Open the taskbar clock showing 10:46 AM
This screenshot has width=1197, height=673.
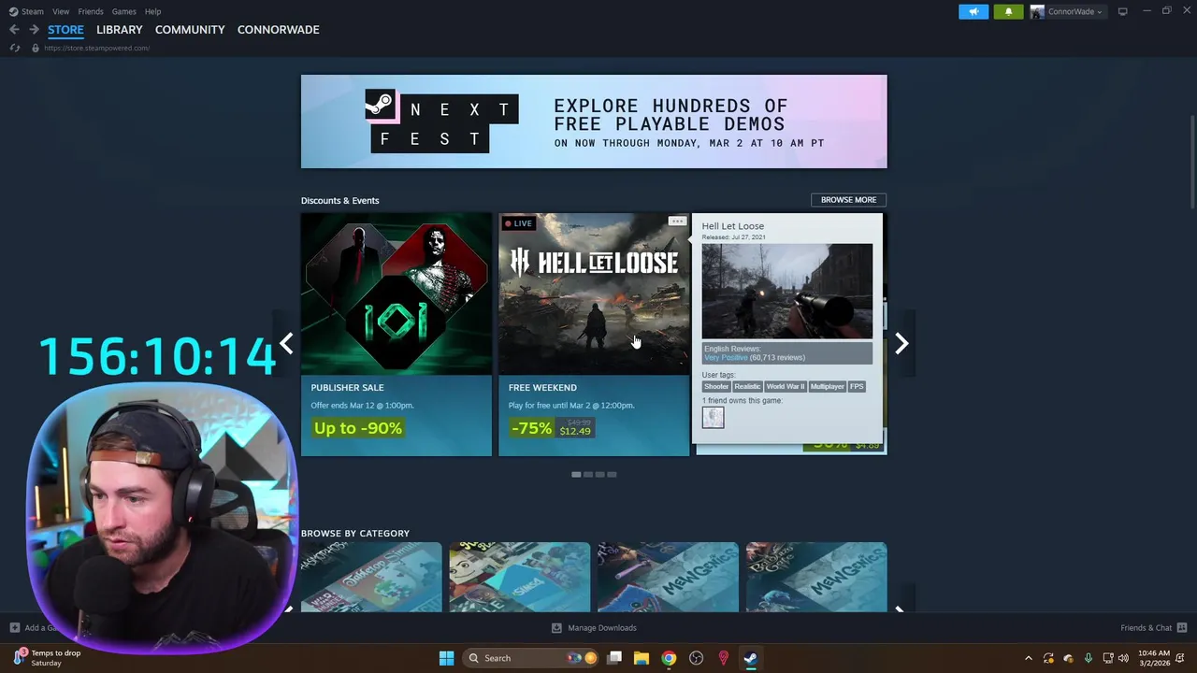[x=1154, y=658]
